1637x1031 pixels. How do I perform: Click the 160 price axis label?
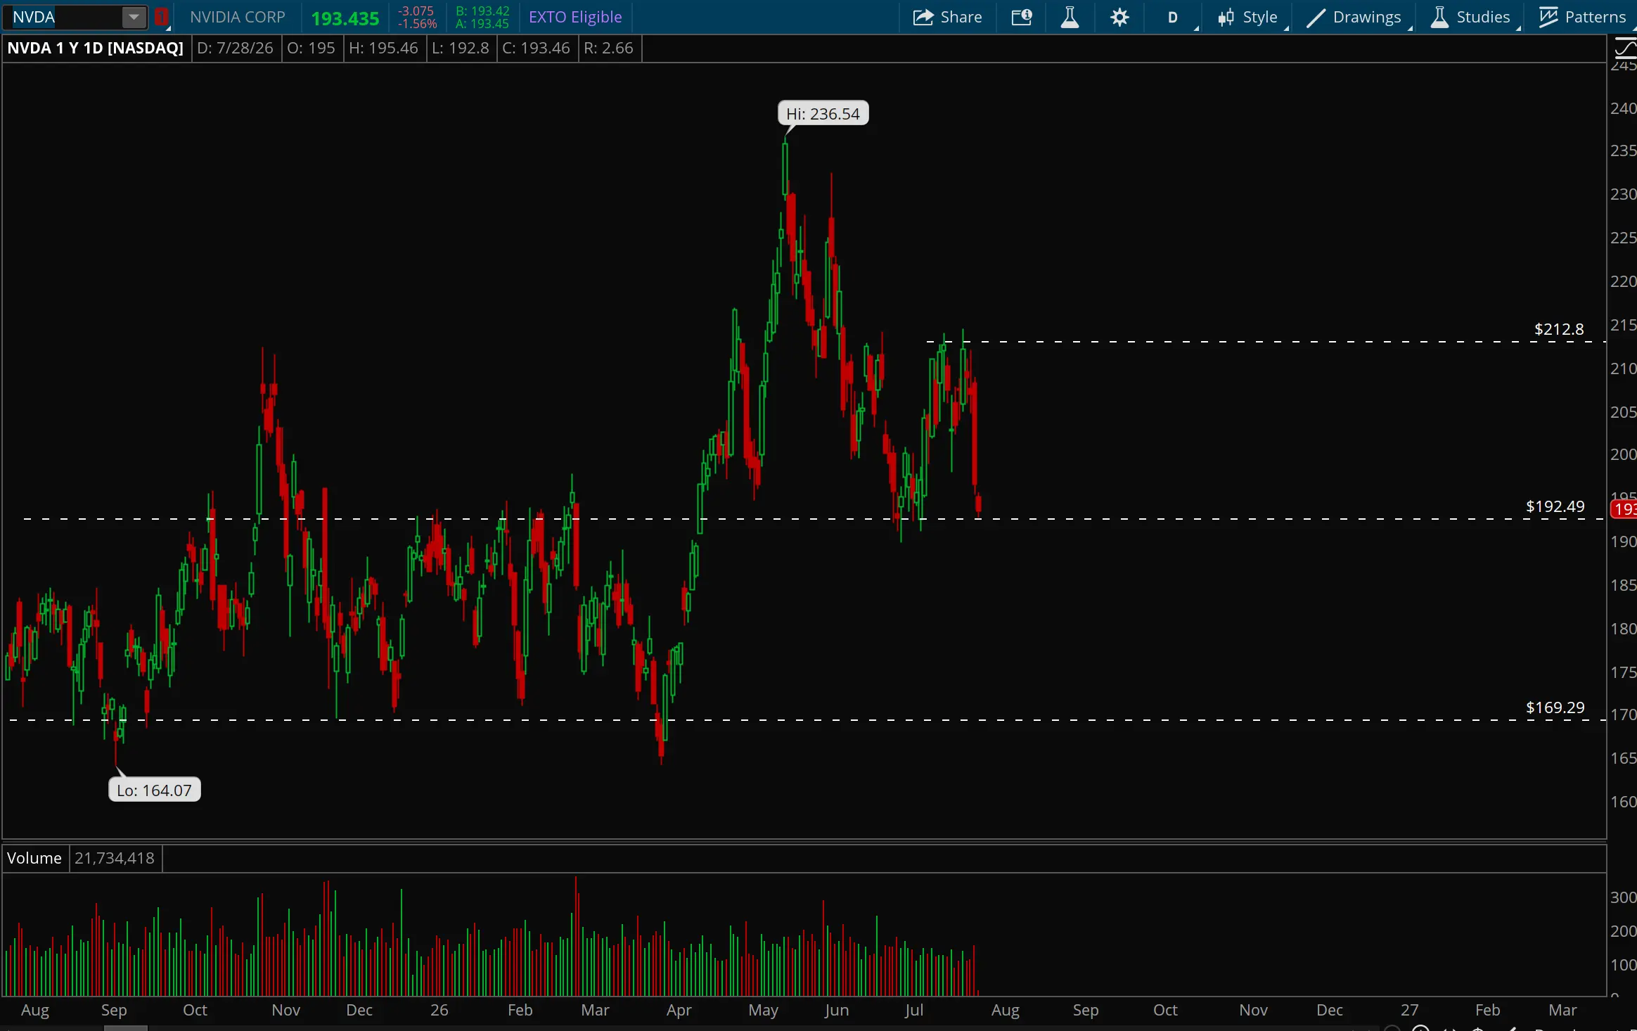click(1623, 802)
